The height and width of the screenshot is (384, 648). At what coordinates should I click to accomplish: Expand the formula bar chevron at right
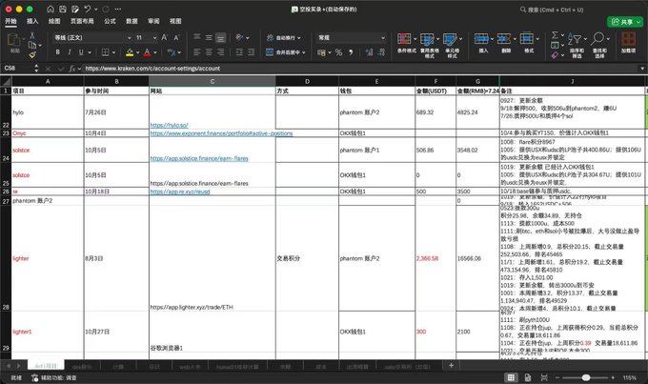tap(642, 69)
